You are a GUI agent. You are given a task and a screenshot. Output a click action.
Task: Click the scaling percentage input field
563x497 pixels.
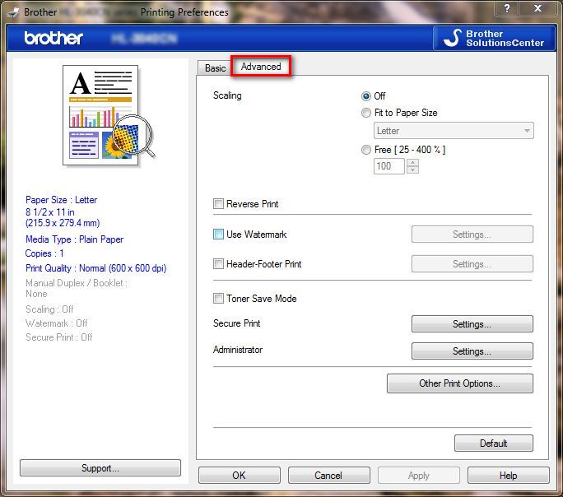(389, 166)
